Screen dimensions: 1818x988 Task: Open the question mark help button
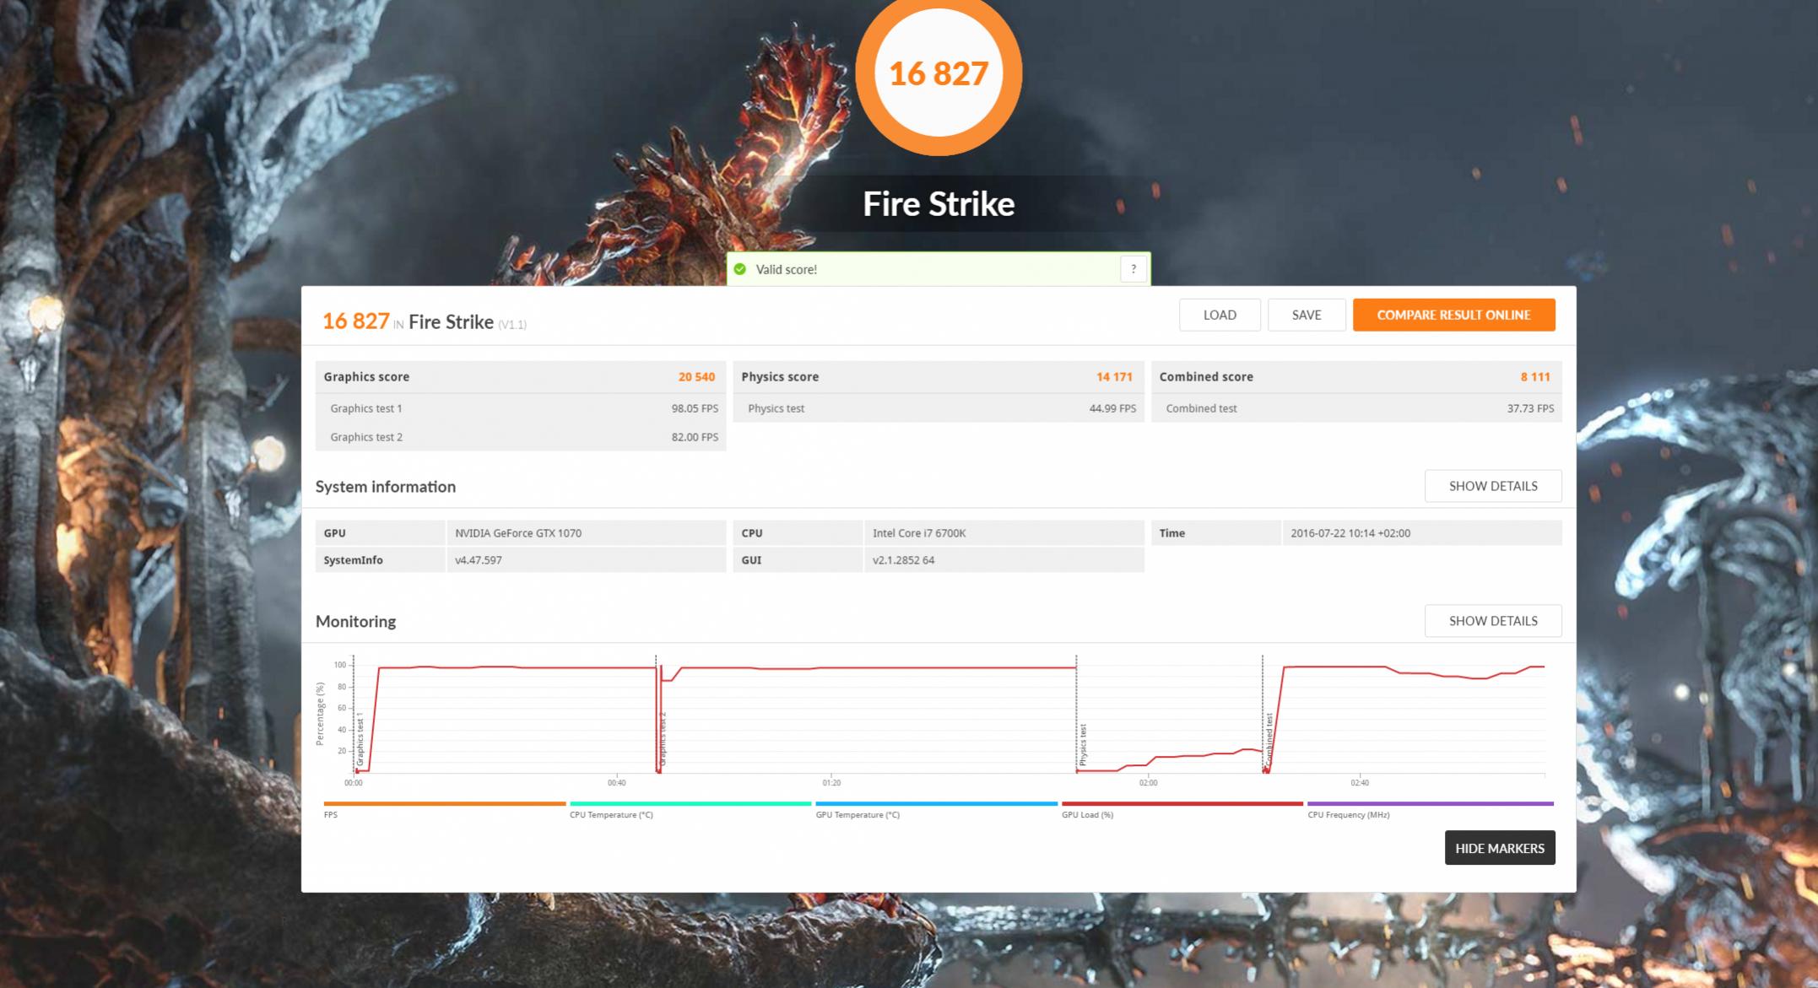tap(1134, 269)
